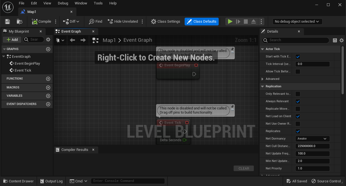Click the Eject icon in play toolbar
The width and height of the screenshot is (346, 186).
click(x=254, y=22)
